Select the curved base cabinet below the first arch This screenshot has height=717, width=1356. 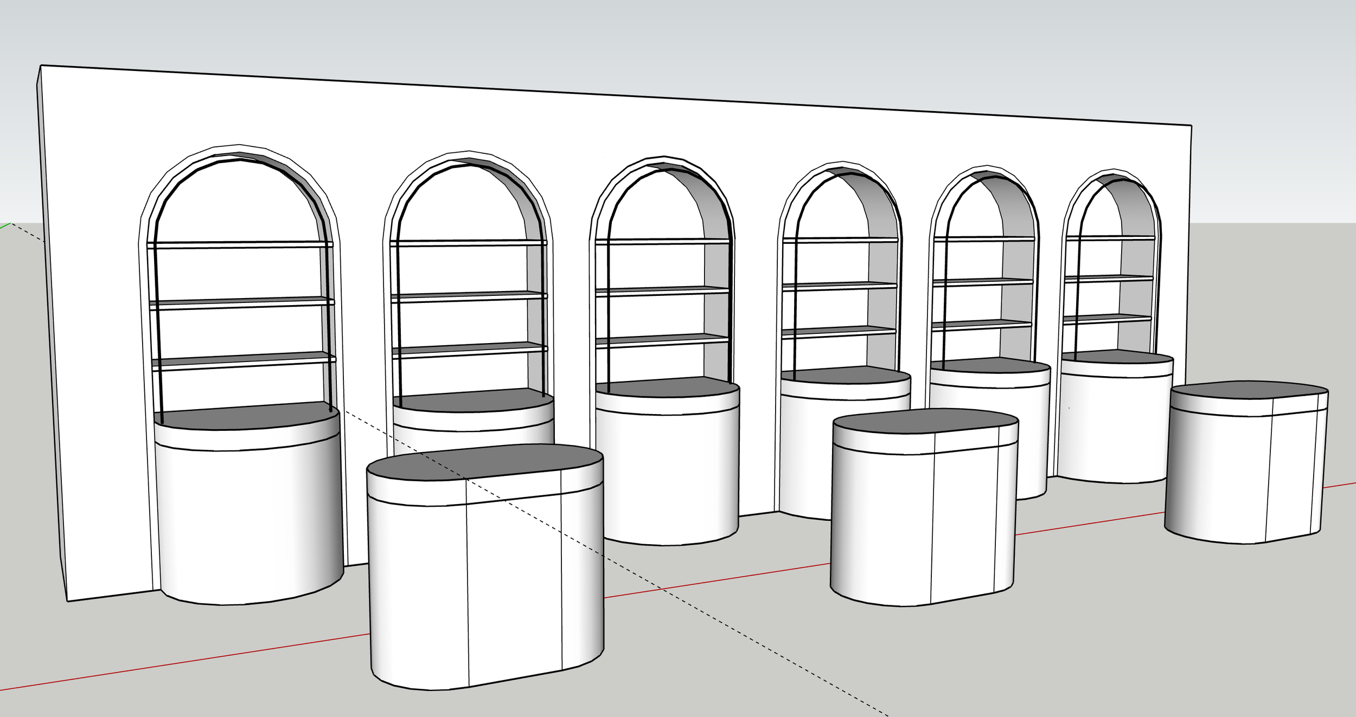(x=250, y=520)
